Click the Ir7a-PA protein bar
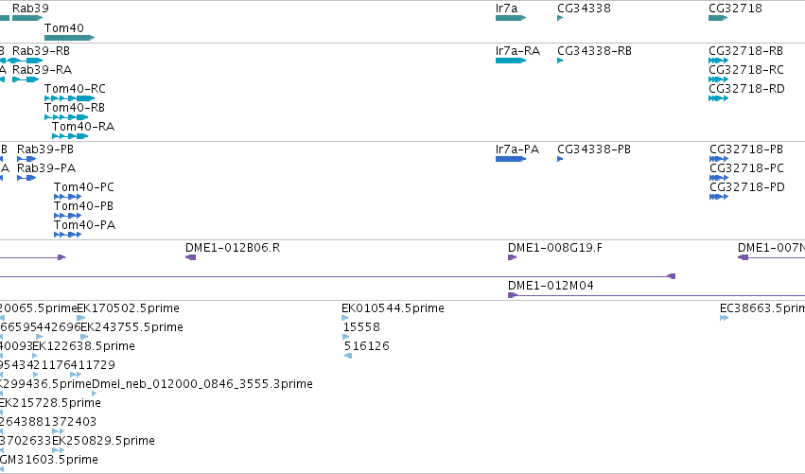Viewport: 805px width, 474px height. coord(511,159)
